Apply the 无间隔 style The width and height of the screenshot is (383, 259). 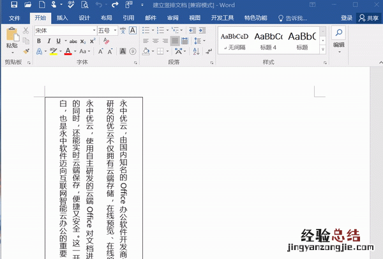[234, 40]
